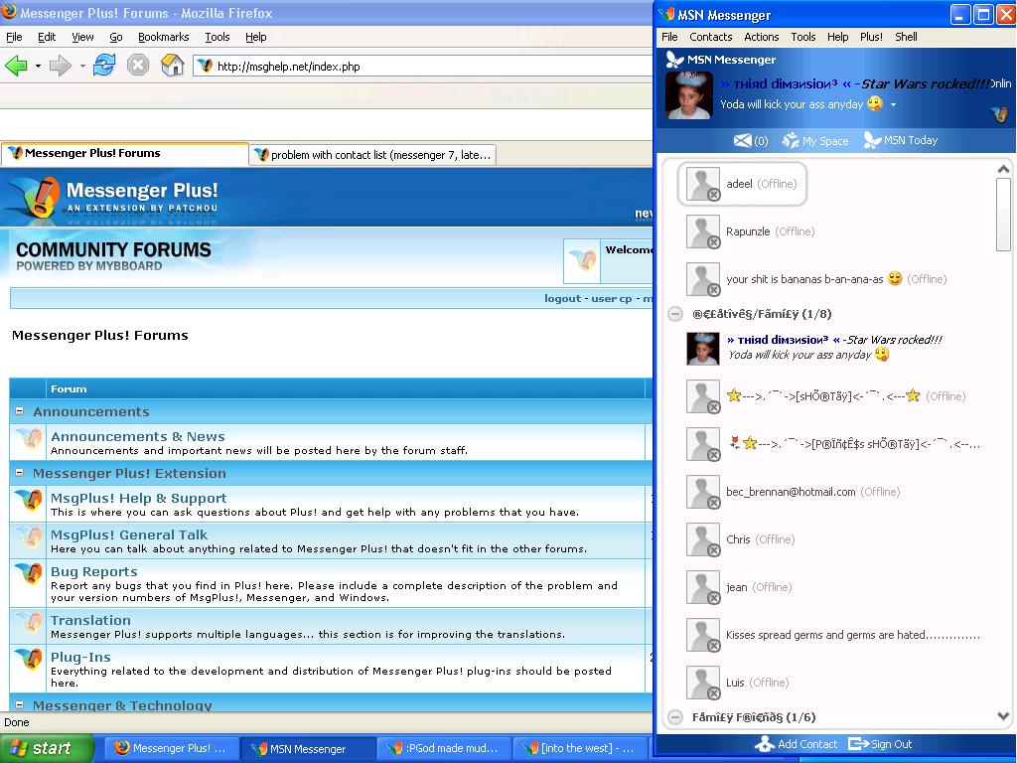The image size is (1017, 763).
Task: Click the MSN Today butterfly icon
Action: point(872,140)
